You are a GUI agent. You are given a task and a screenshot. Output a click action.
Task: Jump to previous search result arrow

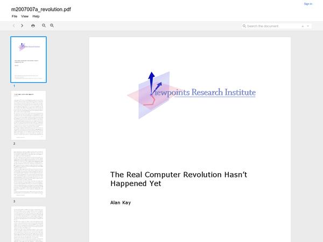[303, 26]
